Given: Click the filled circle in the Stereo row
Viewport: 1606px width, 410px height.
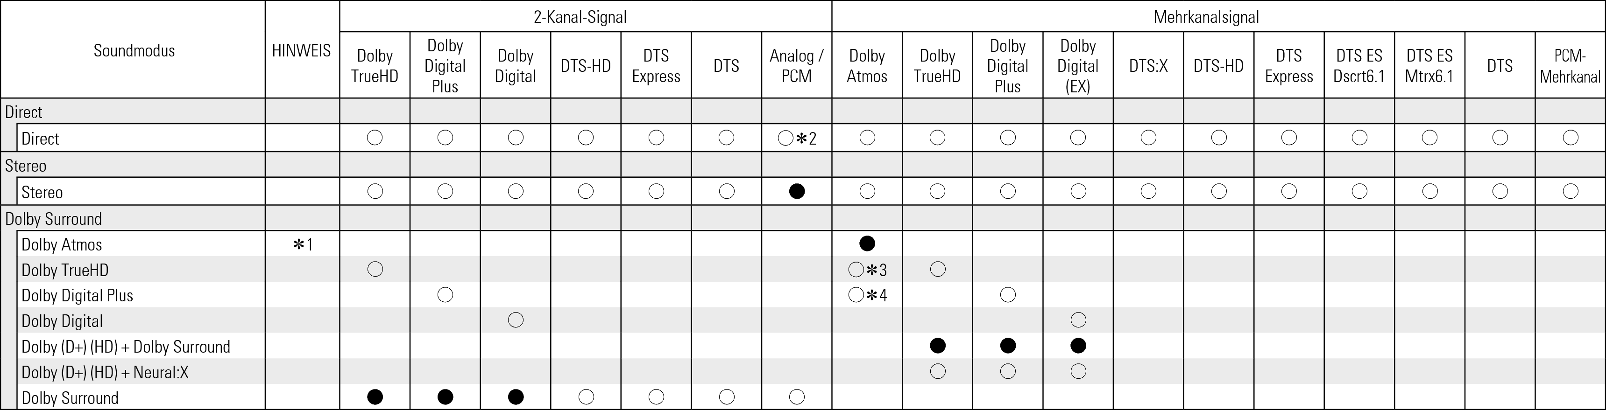Looking at the screenshot, I should pyautogui.click(x=796, y=191).
